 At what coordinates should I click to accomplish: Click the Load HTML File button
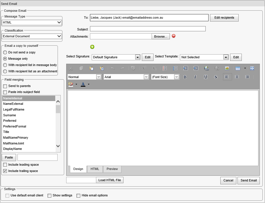(110, 180)
